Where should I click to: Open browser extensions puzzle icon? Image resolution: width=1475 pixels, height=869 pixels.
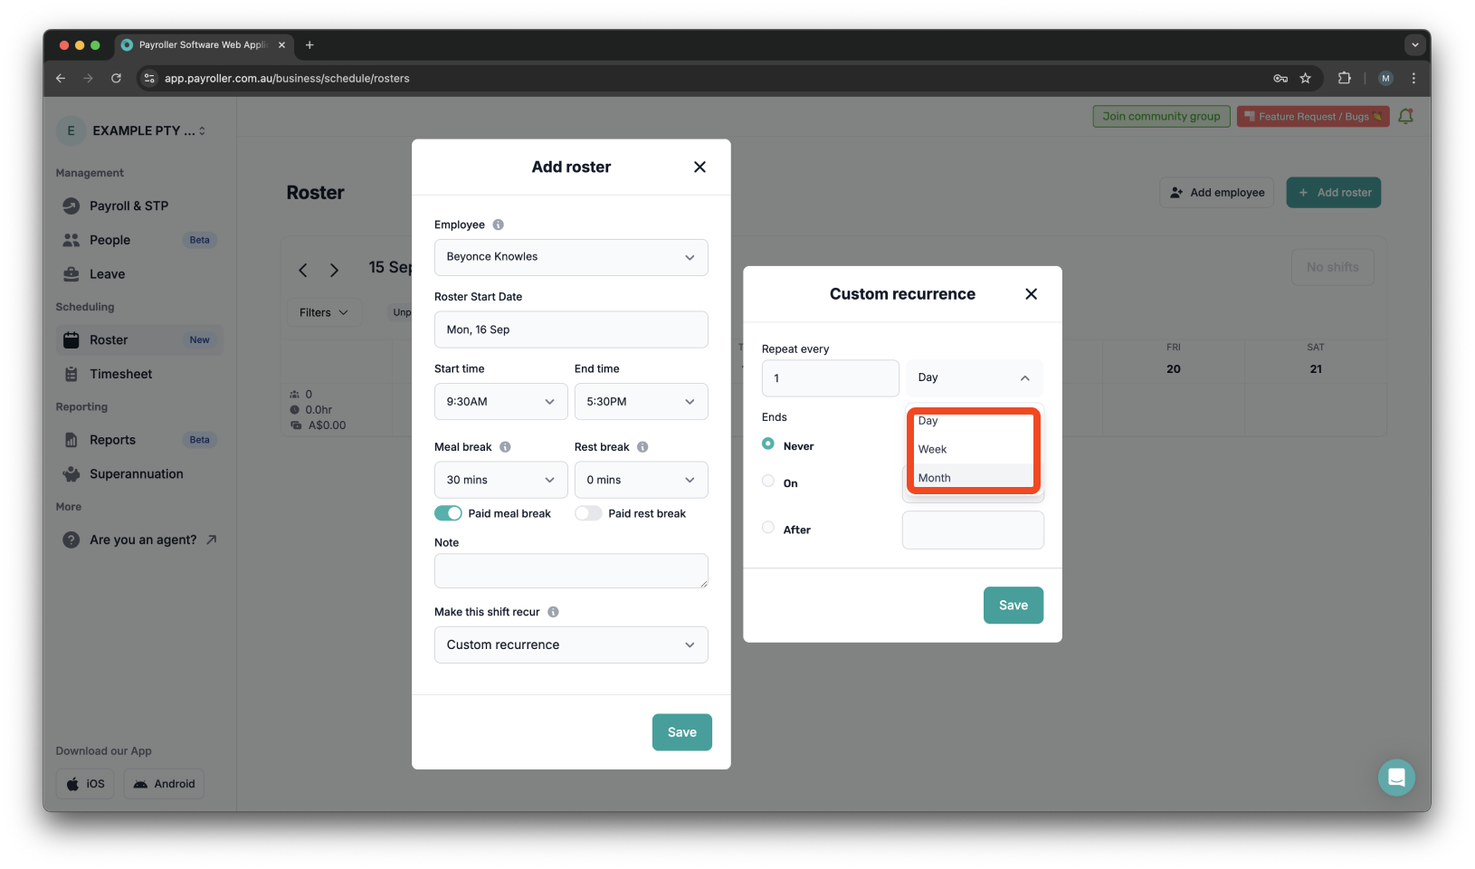tap(1345, 79)
